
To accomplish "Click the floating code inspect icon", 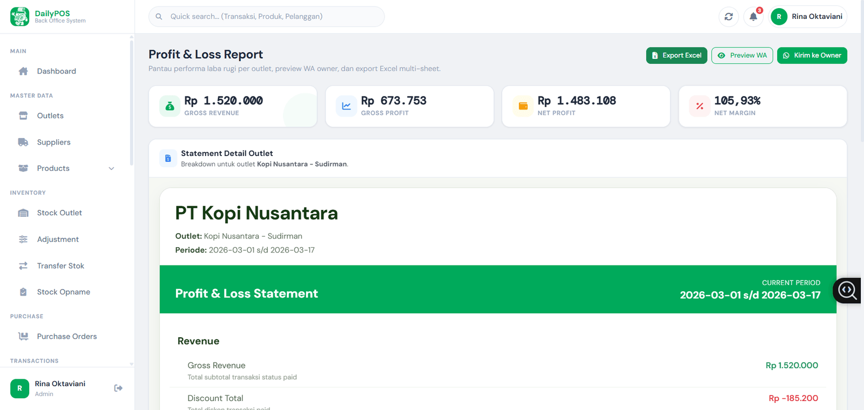I will tap(847, 290).
